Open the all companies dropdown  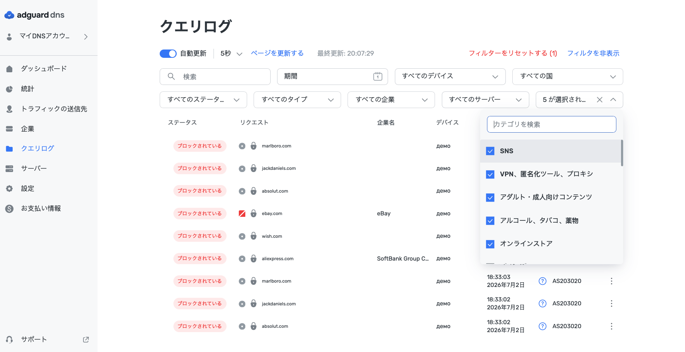(391, 100)
